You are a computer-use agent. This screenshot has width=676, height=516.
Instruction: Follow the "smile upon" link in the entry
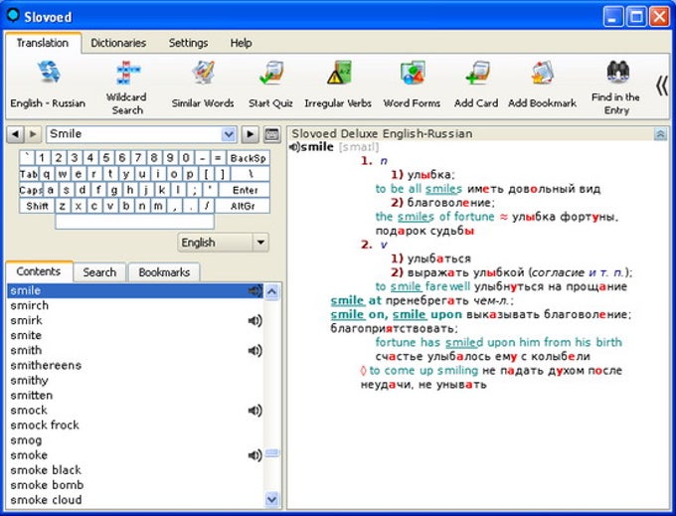click(426, 314)
